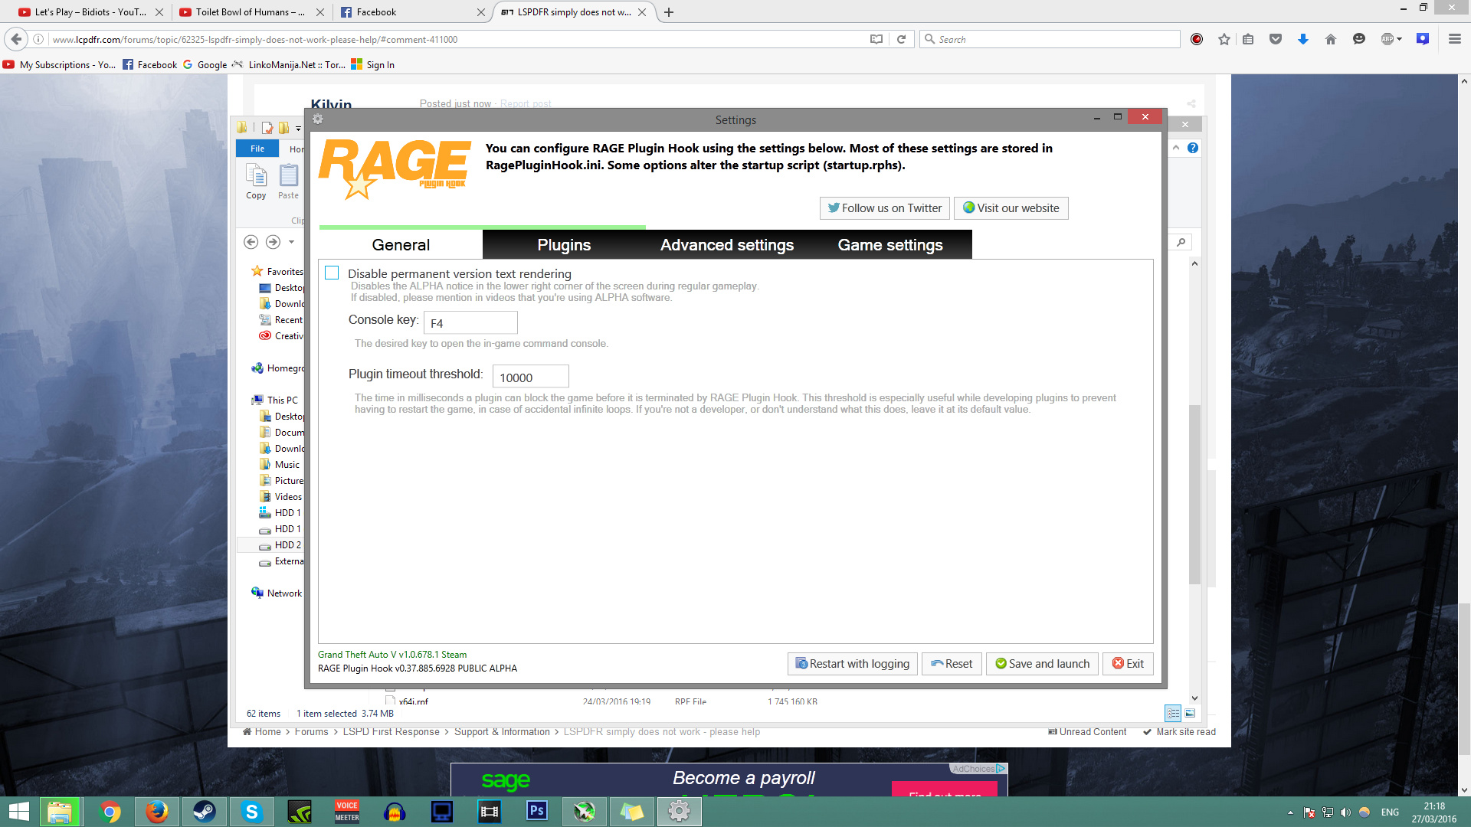The image size is (1471, 827).
Task: Reload the page with the refresh icon
Action: point(901,39)
